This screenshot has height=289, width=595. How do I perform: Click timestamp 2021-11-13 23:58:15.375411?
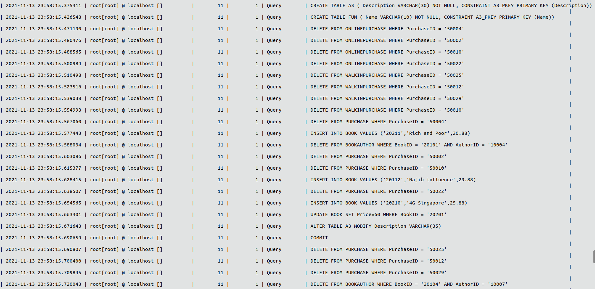[x=44, y=5]
